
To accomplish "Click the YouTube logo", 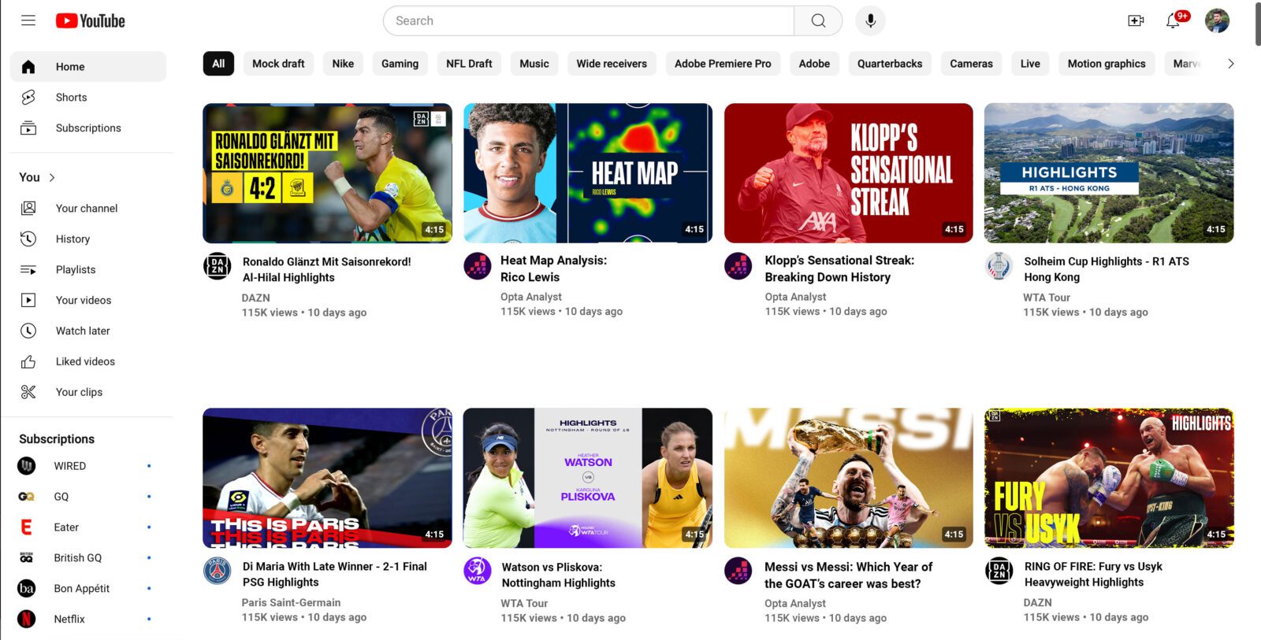I will [x=90, y=20].
